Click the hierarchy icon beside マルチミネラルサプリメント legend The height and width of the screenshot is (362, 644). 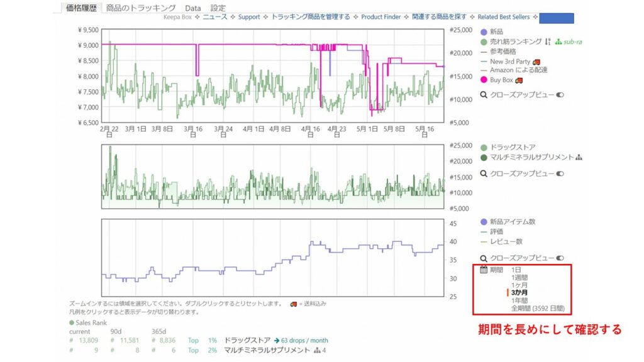point(579,157)
